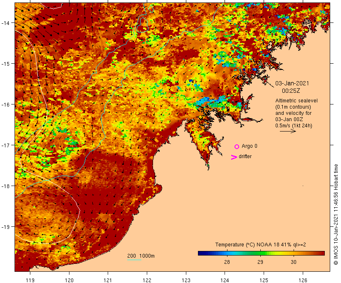Click the temperature color scale bar

point(261,253)
